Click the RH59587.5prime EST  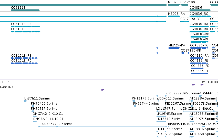(33, 111)
